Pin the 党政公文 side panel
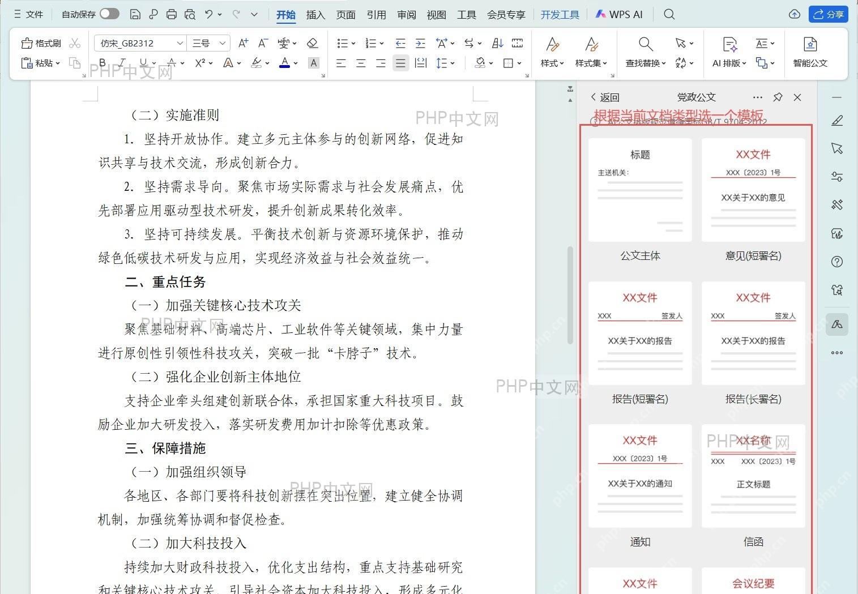 (778, 97)
